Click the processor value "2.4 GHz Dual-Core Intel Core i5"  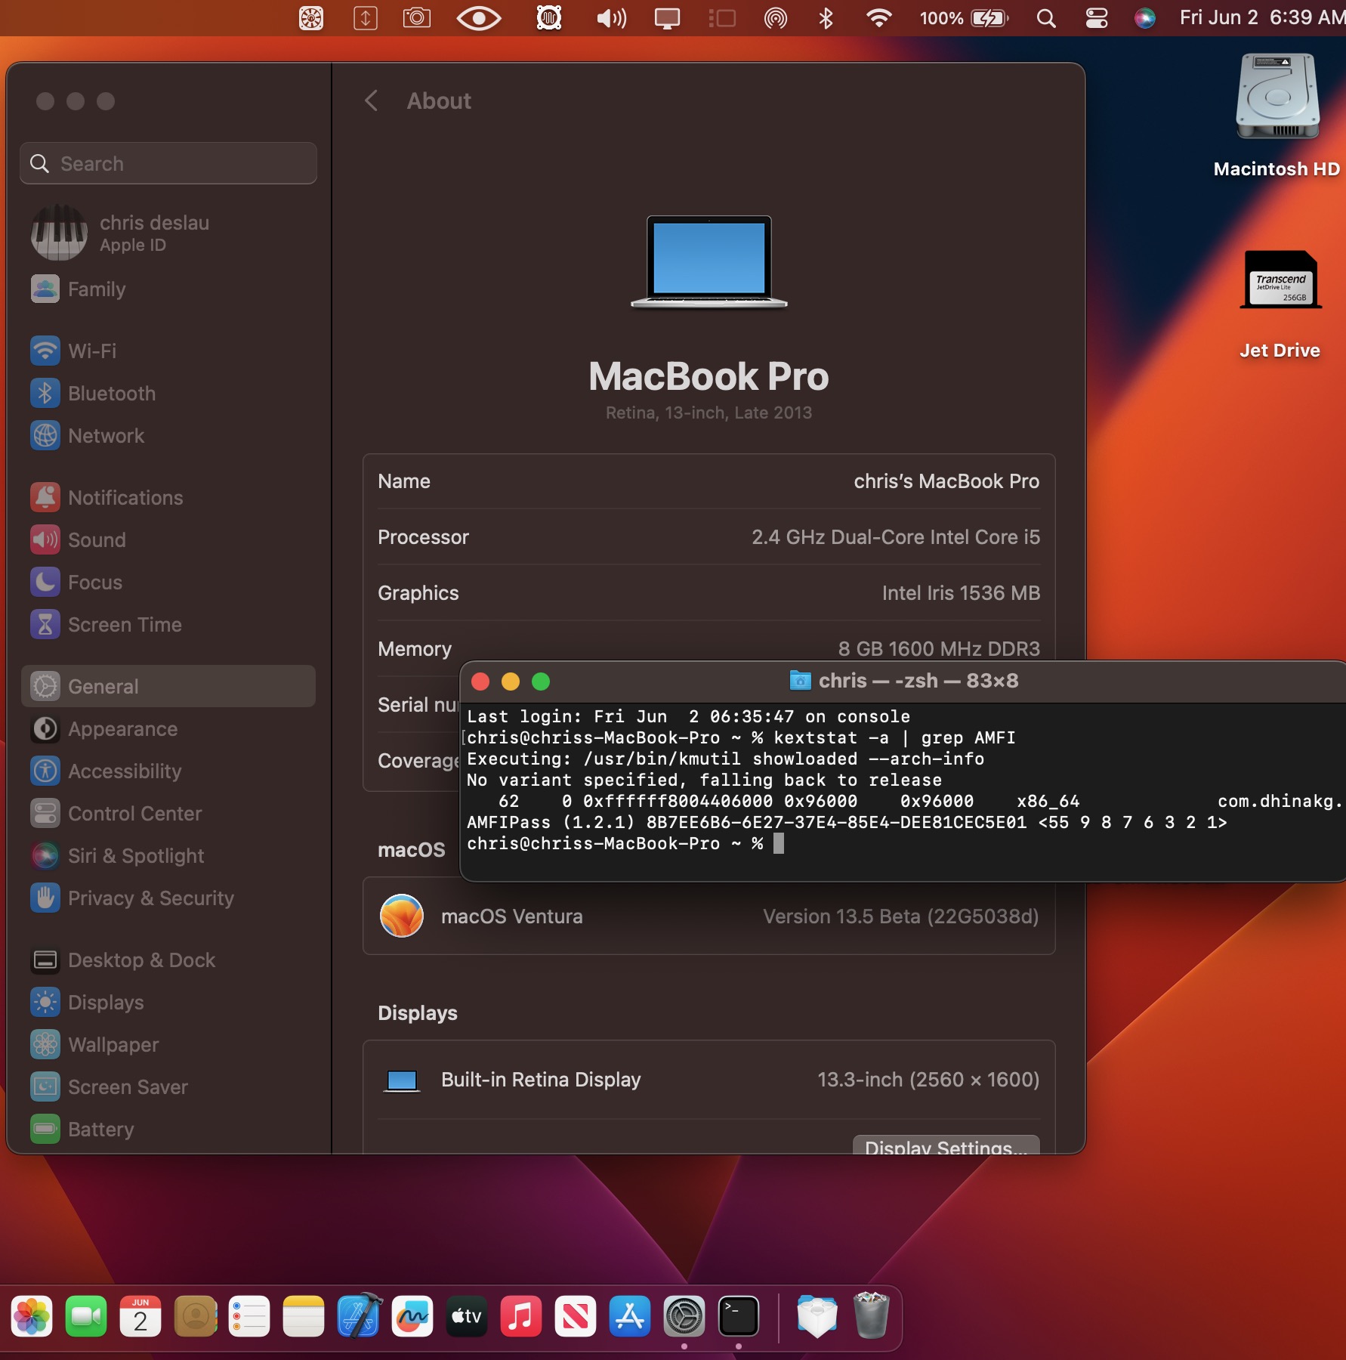(896, 537)
